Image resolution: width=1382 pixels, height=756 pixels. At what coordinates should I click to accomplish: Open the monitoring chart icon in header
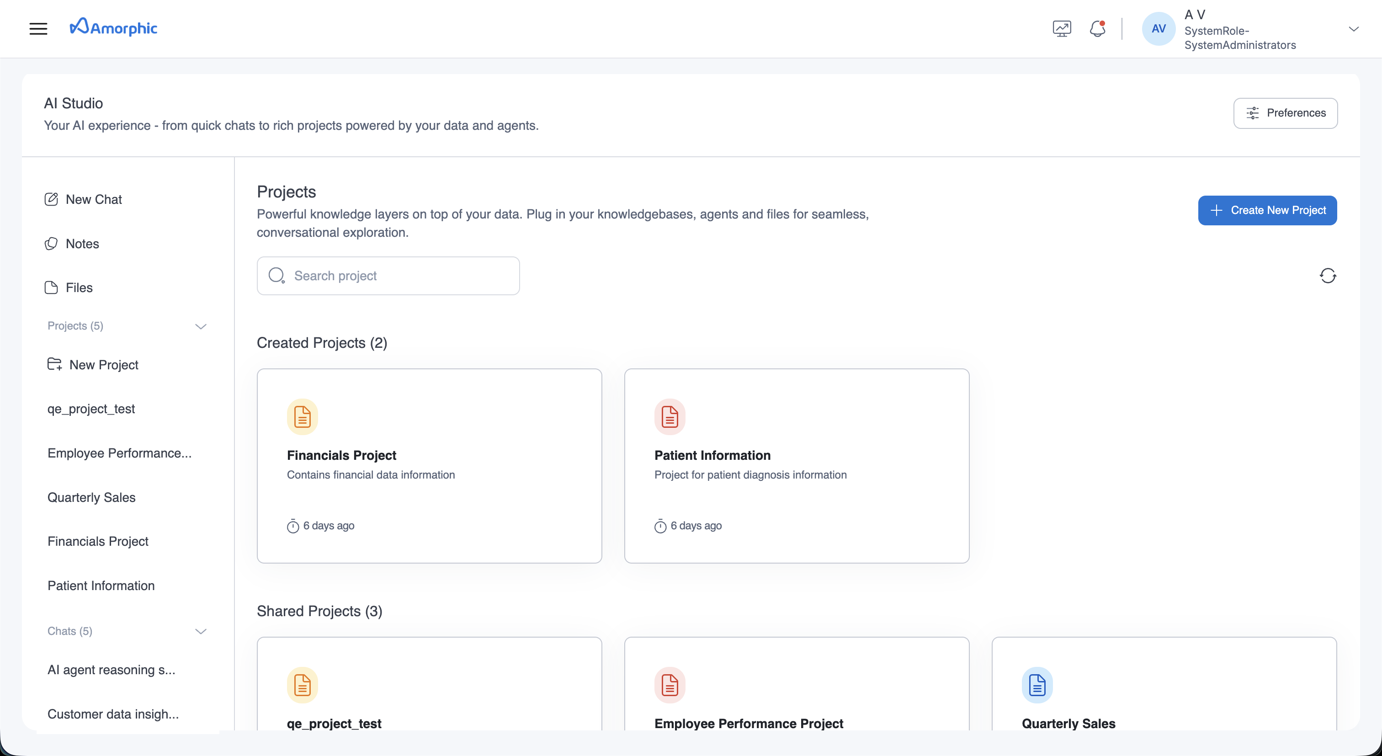[1062, 28]
